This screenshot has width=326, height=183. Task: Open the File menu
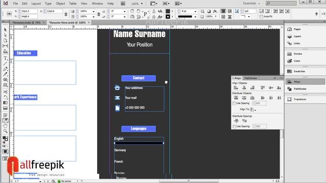click(x=15, y=4)
